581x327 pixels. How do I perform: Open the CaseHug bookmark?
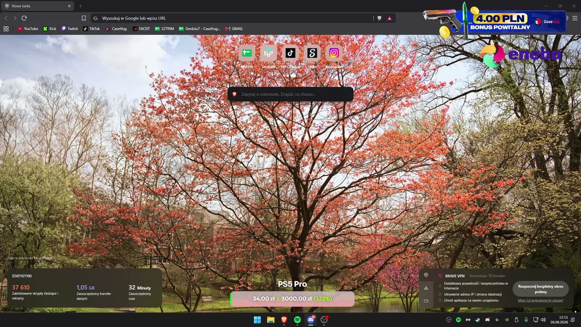click(116, 29)
